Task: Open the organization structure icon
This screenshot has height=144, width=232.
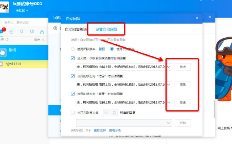Action: point(42,31)
